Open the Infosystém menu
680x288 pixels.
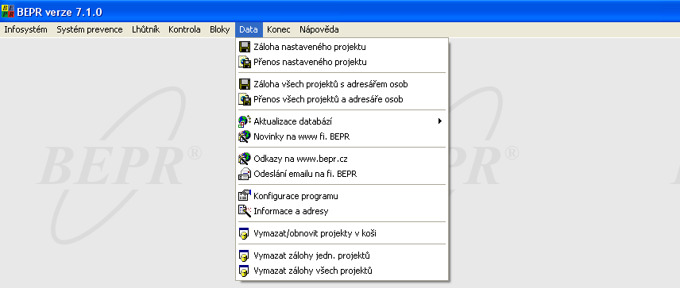coord(25,29)
